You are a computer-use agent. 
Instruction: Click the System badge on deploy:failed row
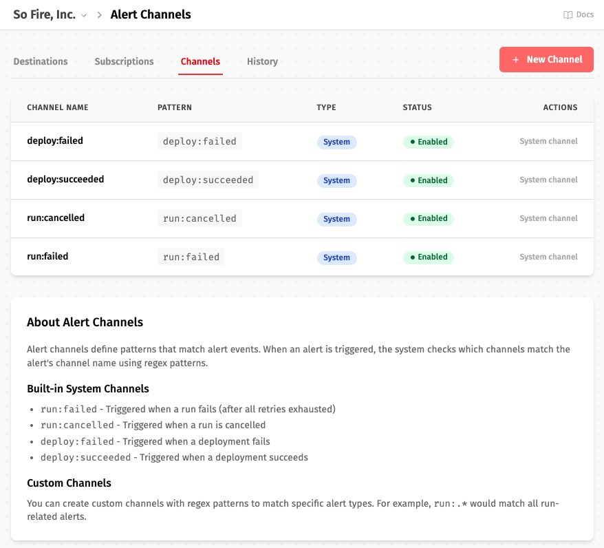click(x=336, y=142)
